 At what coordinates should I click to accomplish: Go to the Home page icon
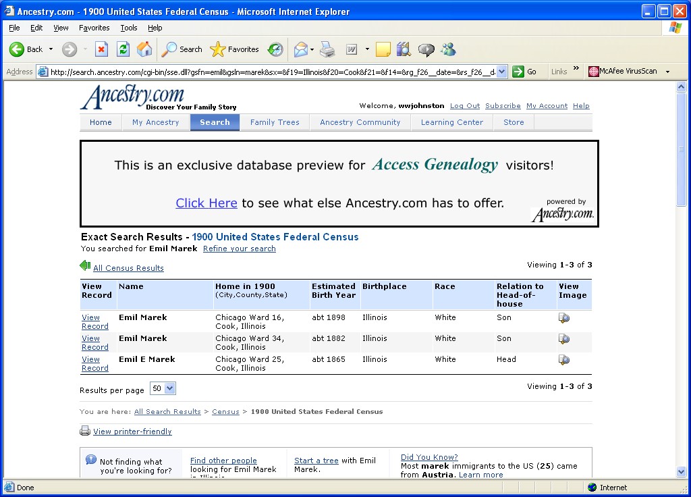click(144, 49)
